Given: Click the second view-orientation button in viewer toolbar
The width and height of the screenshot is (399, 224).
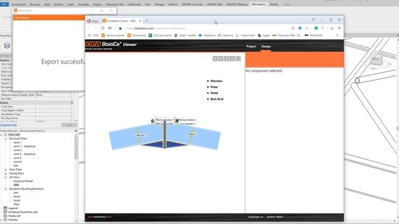Looking at the screenshot, I should 221,58.
